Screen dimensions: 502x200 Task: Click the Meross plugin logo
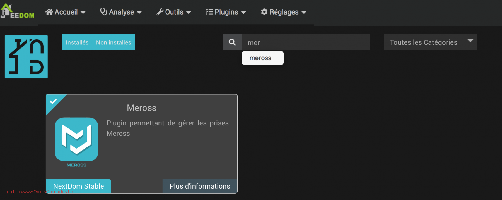tap(76, 142)
